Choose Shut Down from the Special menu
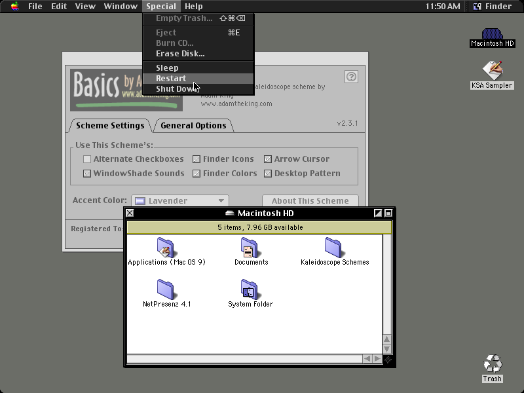The height and width of the screenshot is (393, 524). 198,89
